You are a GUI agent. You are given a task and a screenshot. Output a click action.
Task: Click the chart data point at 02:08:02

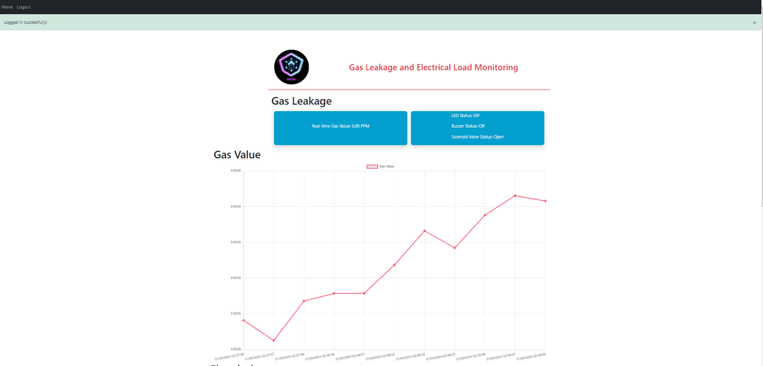(x=394, y=265)
